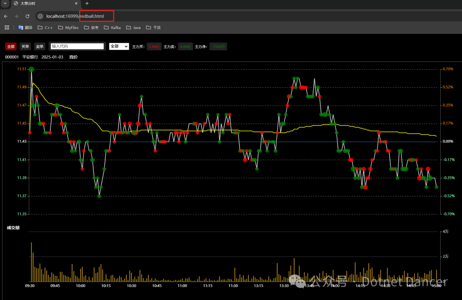Click the 成交量 volume label
The width and height of the screenshot is (462, 300).
pyautogui.click(x=13, y=228)
